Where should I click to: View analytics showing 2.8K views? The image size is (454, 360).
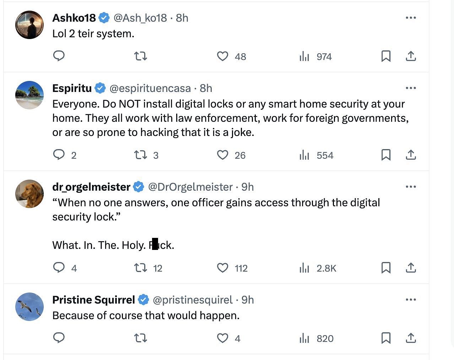click(318, 268)
